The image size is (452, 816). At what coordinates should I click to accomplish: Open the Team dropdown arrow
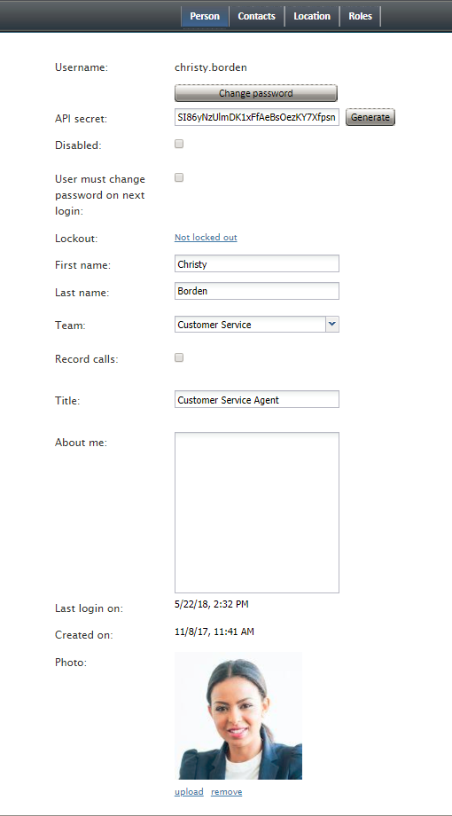click(332, 325)
